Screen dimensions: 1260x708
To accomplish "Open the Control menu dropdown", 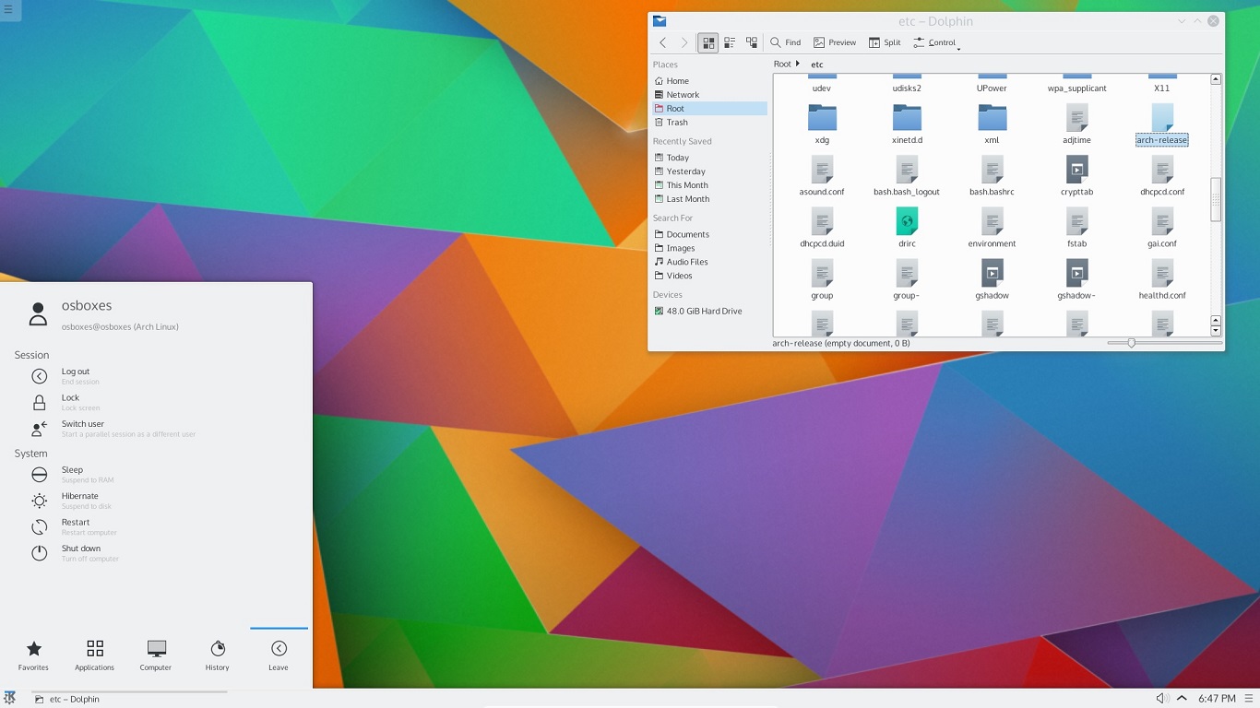I will tap(937, 42).
